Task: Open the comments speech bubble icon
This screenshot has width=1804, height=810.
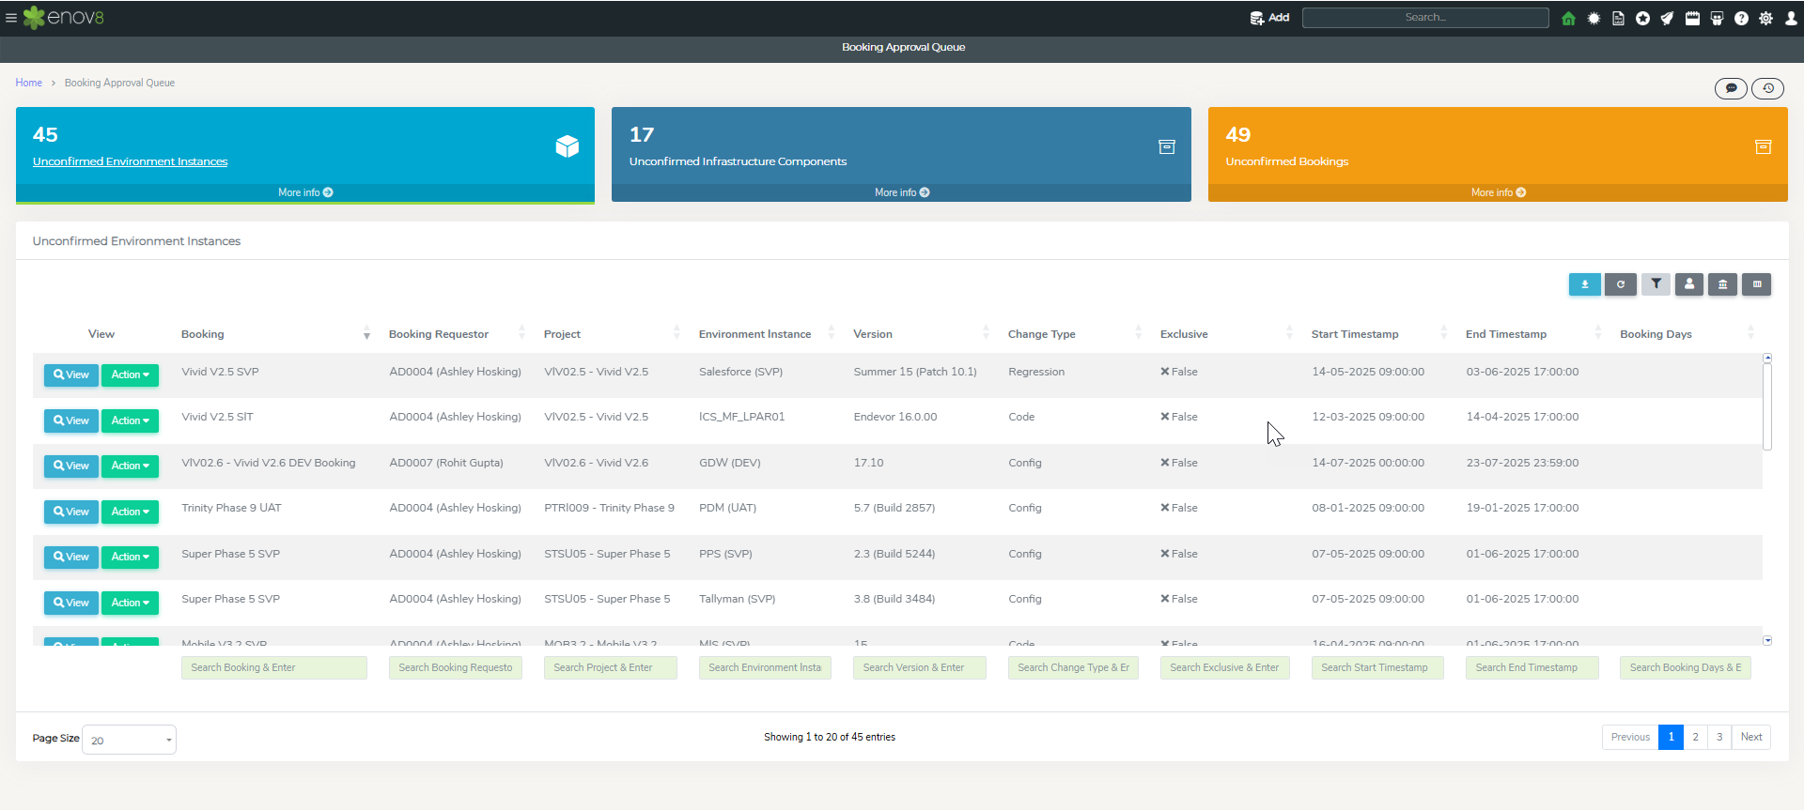Action: pyautogui.click(x=1731, y=88)
